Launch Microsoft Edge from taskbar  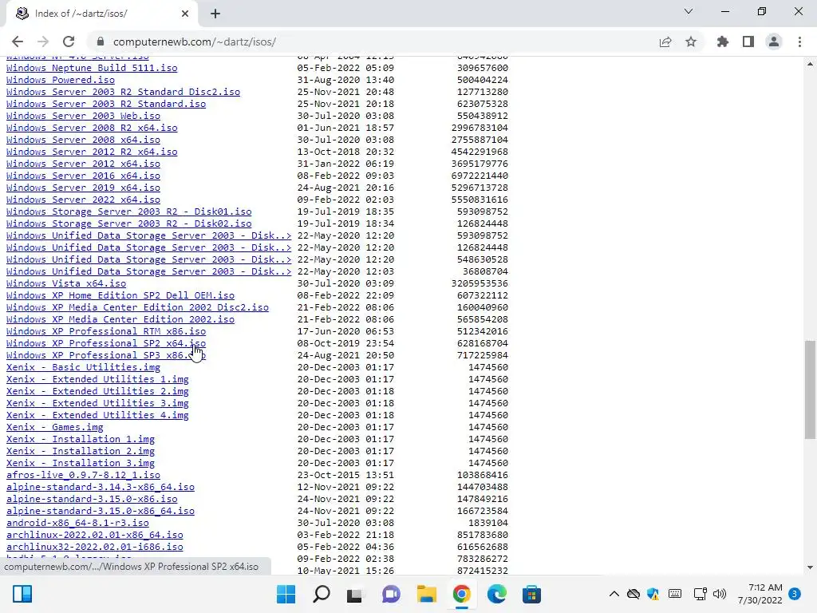[x=496, y=594]
